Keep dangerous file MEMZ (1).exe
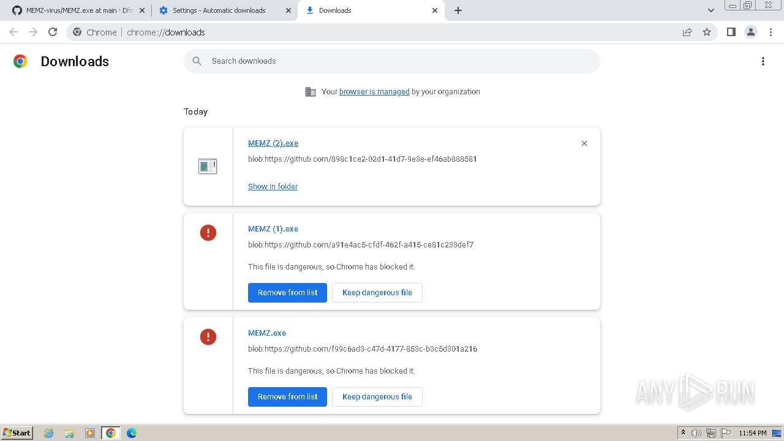 [377, 293]
